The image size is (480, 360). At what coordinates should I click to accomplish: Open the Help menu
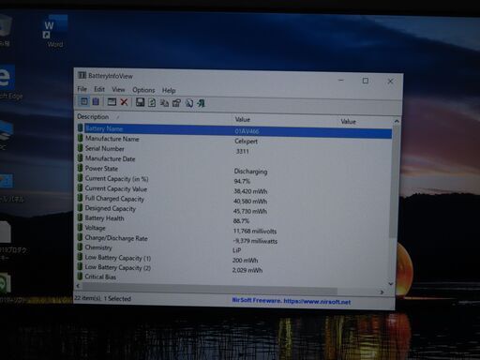pyautogui.click(x=169, y=91)
